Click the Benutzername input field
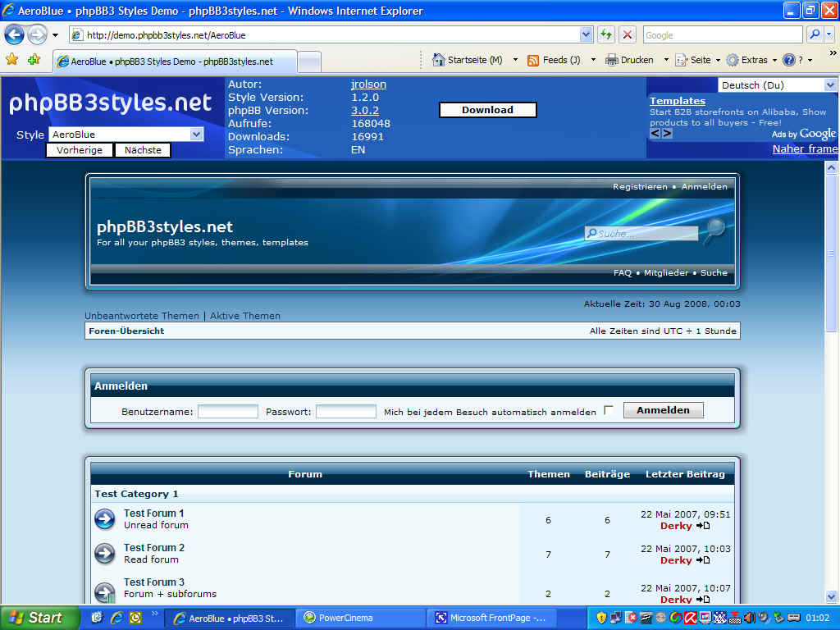This screenshot has width=840, height=630. click(x=228, y=412)
